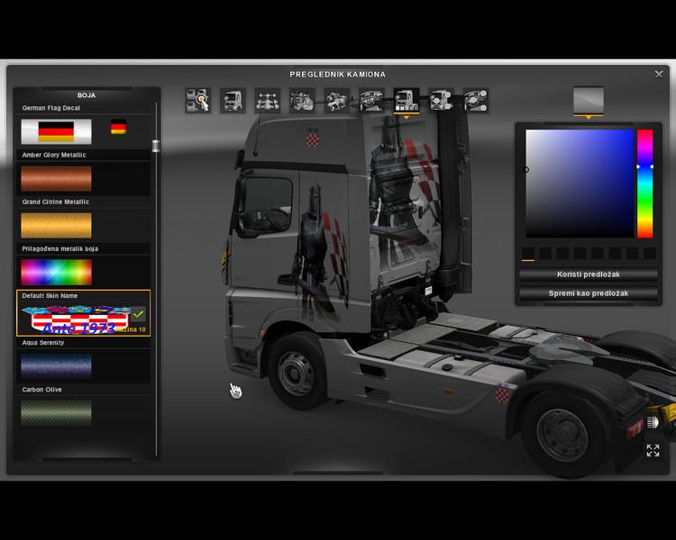Select the transmission upgrade icon
The width and height of the screenshot is (676, 540).
(x=336, y=100)
